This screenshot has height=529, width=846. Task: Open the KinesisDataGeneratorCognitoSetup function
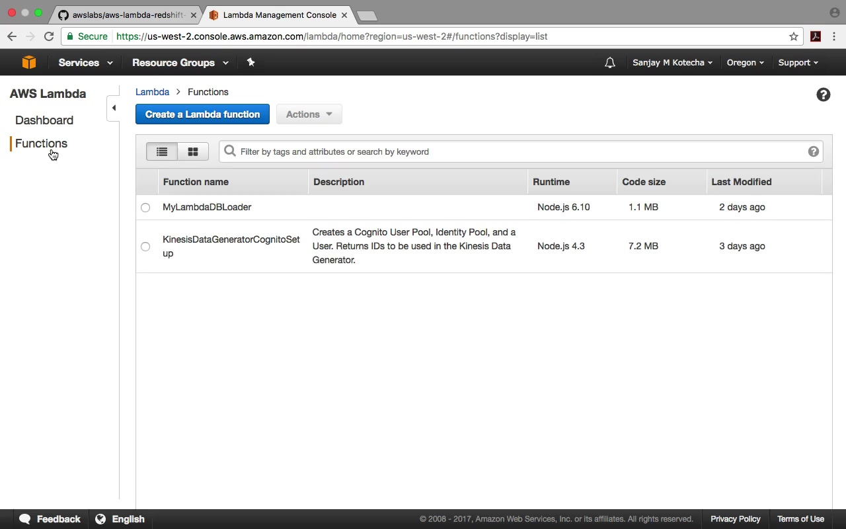tap(231, 246)
